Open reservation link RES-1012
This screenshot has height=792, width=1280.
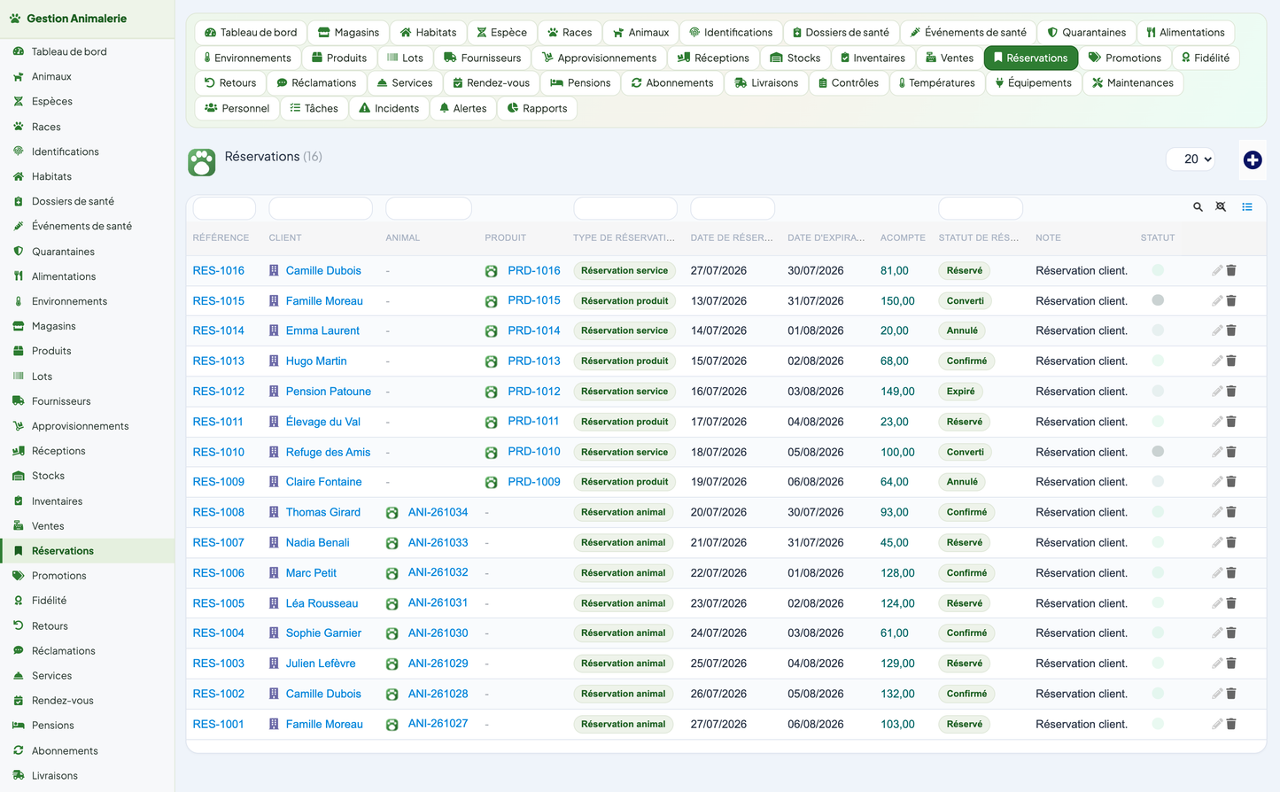[219, 392]
